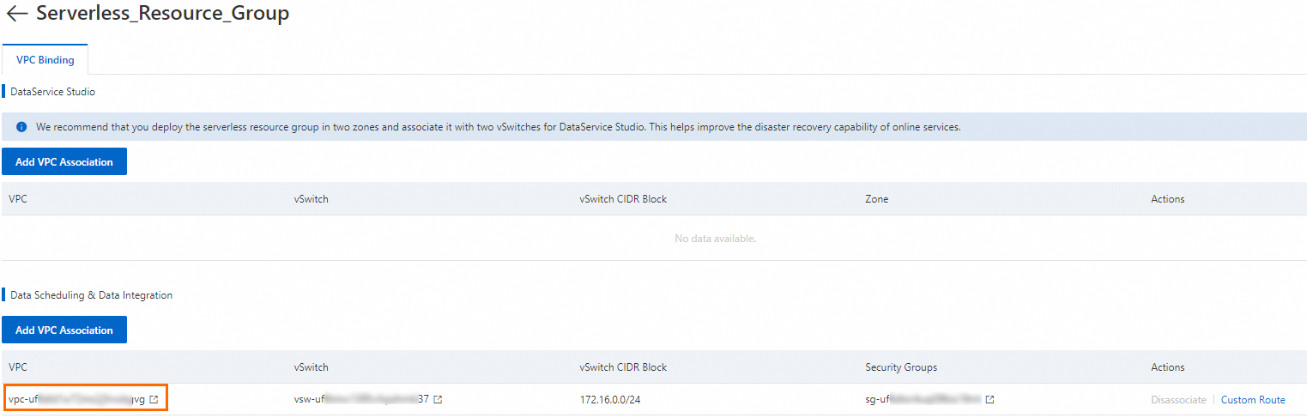Click the No data available message

(x=715, y=239)
